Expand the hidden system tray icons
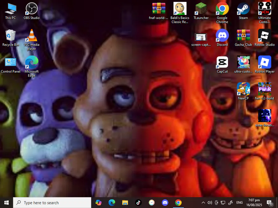278x208 pixels. point(203,203)
